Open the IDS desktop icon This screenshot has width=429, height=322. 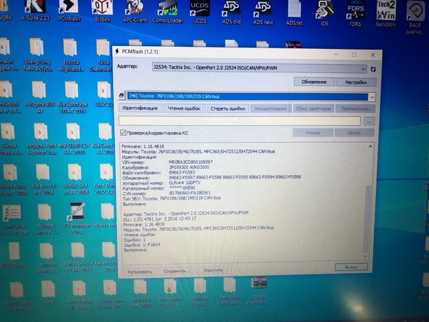[322, 10]
